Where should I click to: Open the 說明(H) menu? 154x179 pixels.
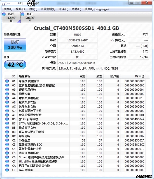pyautogui.click(x=76, y=9)
